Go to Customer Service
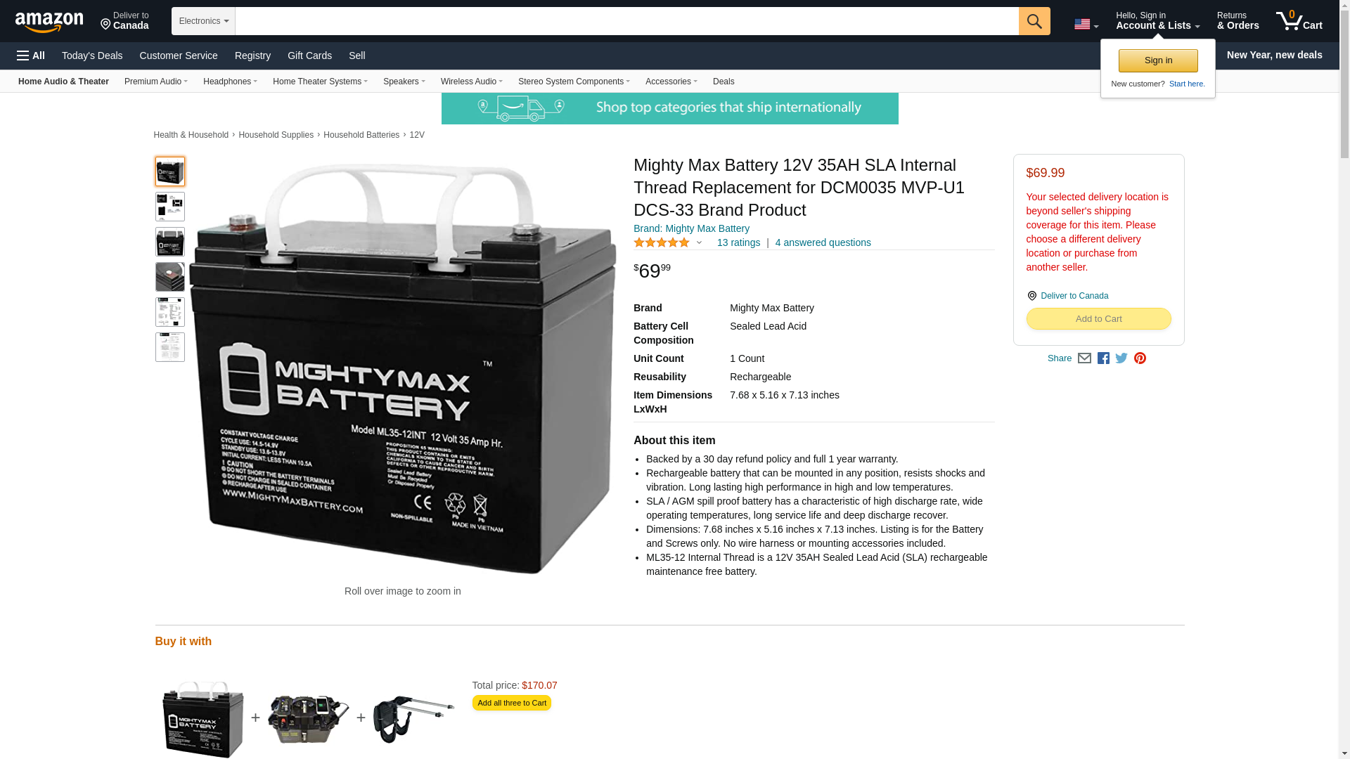The height and width of the screenshot is (759, 1350). coord(179,56)
